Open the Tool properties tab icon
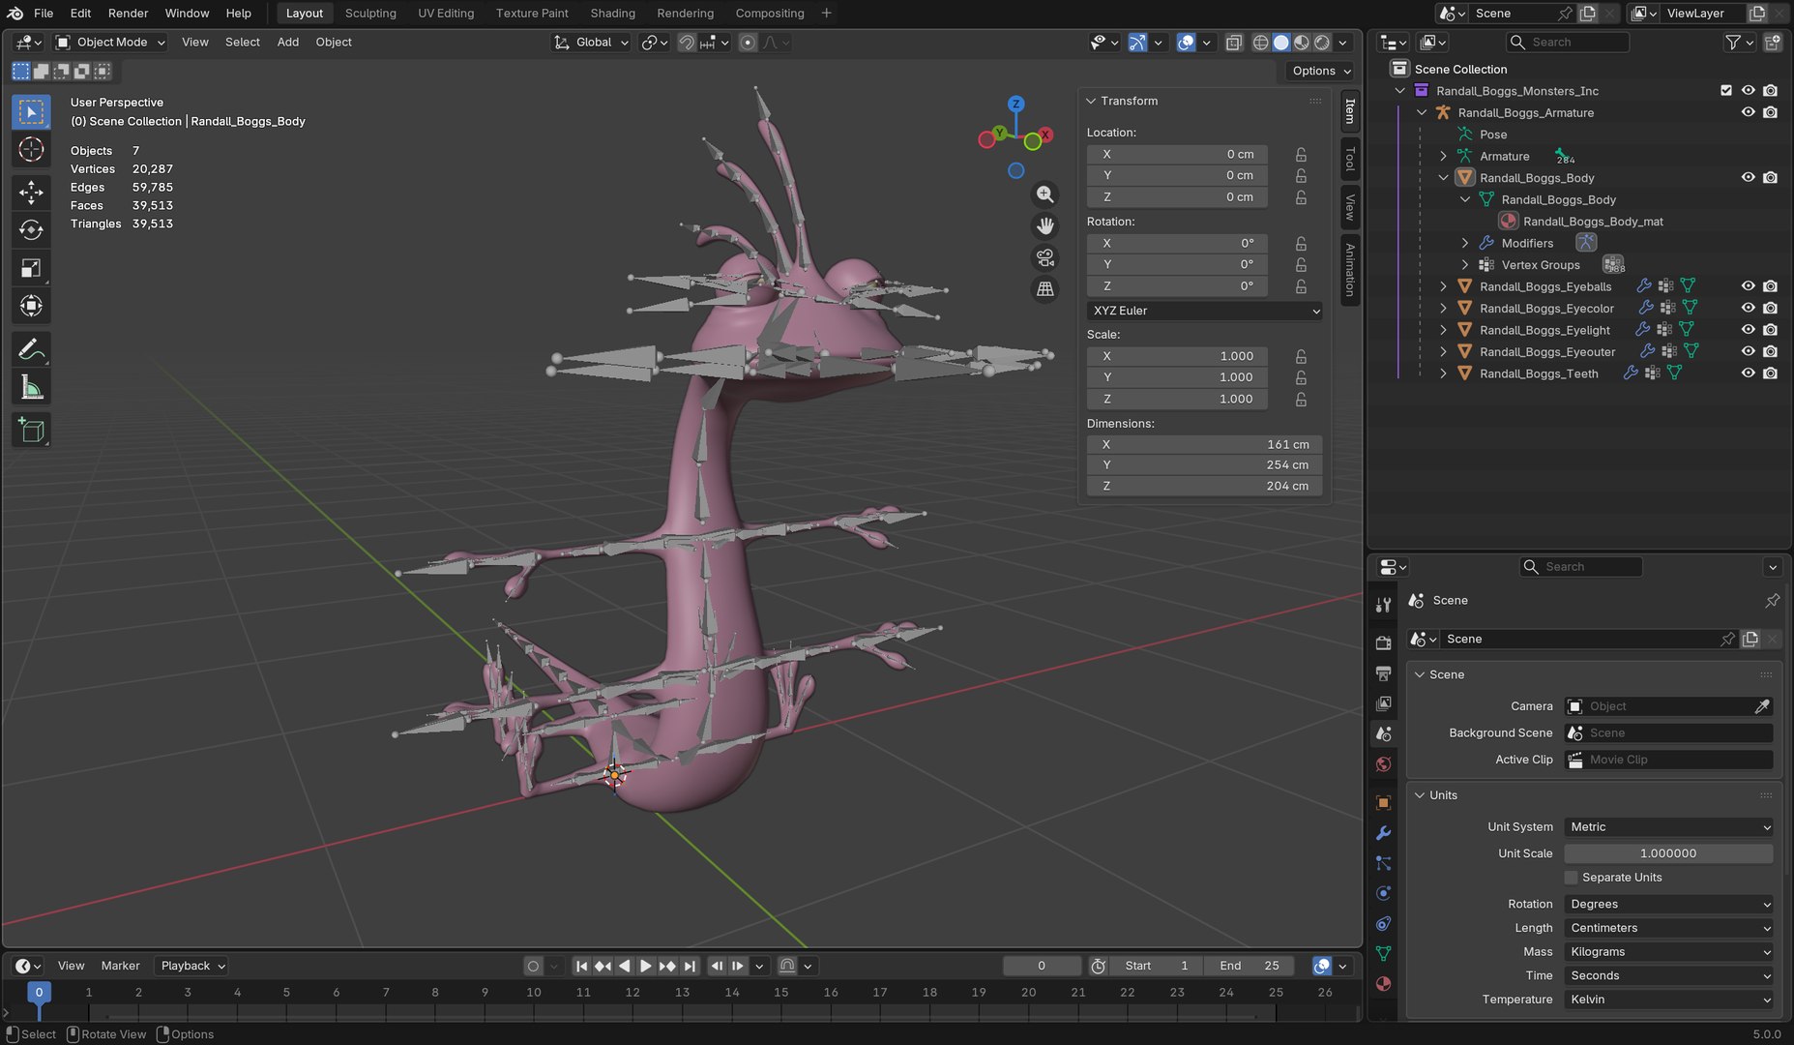 click(x=1383, y=605)
